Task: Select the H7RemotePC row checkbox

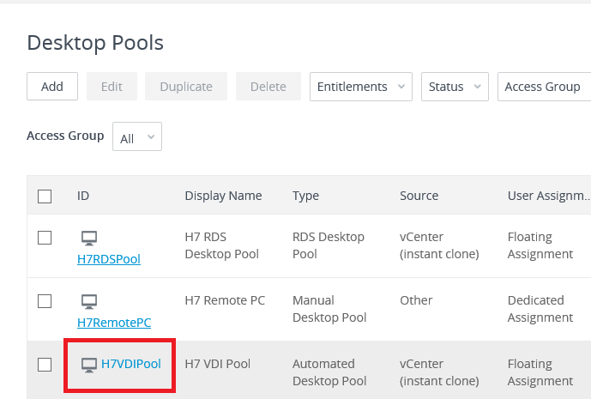Action: click(x=45, y=301)
